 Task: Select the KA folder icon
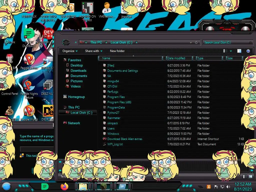tap(104, 76)
